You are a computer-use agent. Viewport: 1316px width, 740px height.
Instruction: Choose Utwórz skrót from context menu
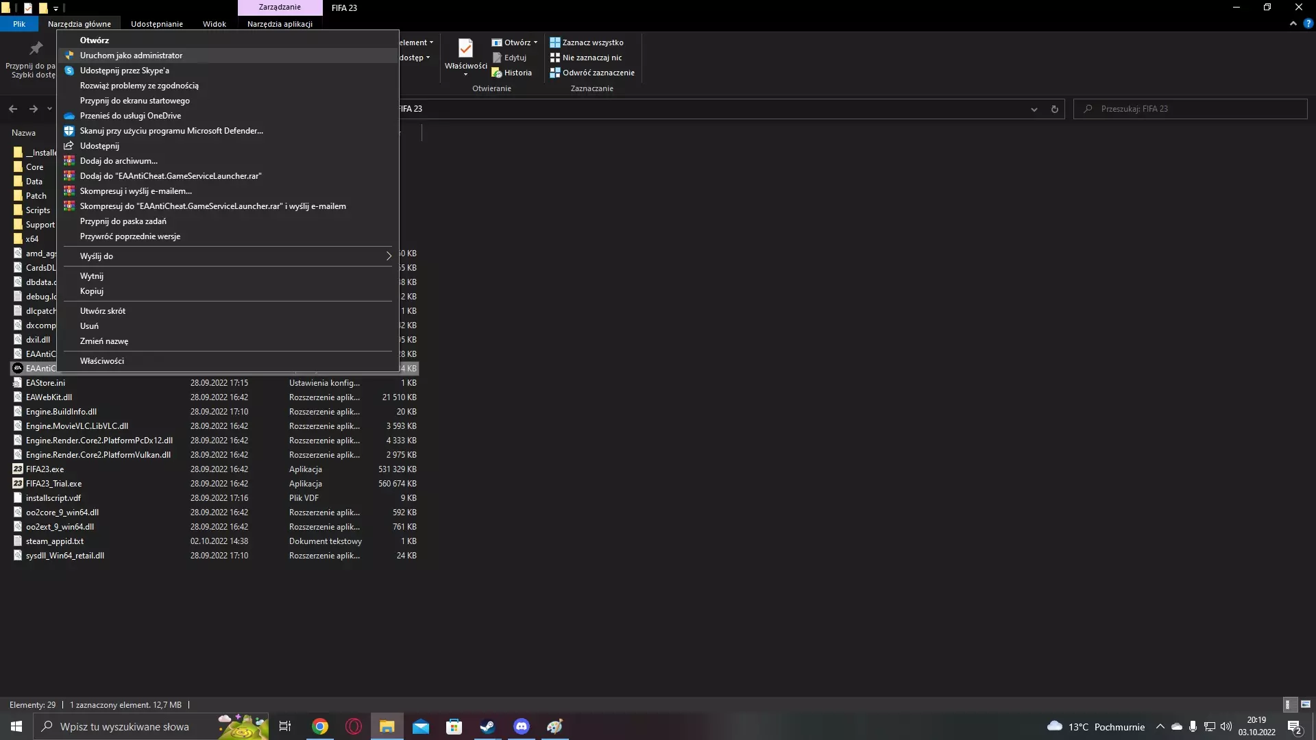pyautogui.click(x=102, y=311)
